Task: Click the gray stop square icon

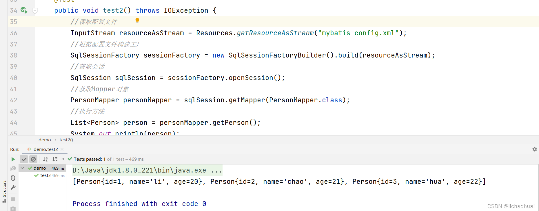Action: pyautogui.click(x=13, y=199)
